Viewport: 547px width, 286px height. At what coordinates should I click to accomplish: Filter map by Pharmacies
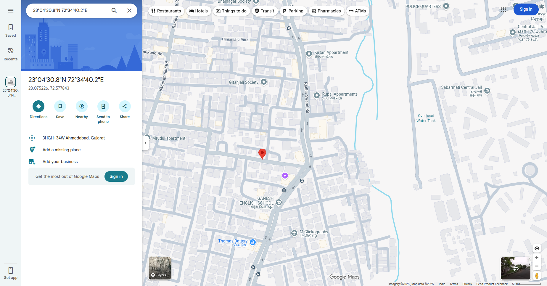[x=326, y=11]
